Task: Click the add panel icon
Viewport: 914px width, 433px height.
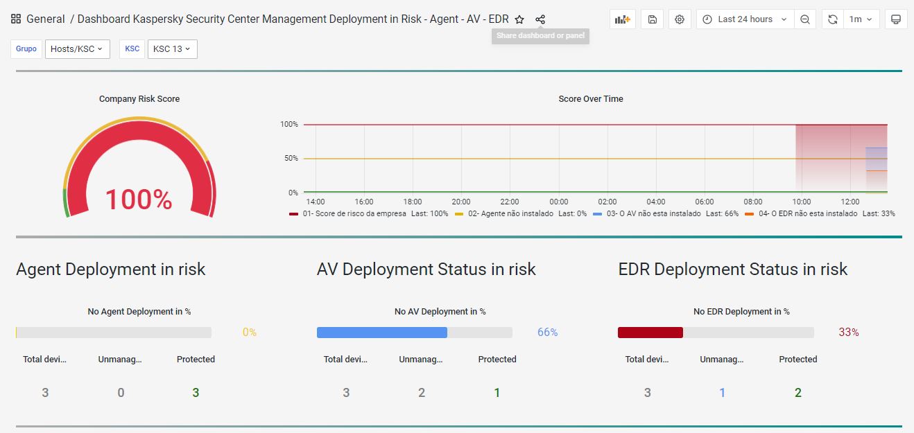Action: [622, 19]
